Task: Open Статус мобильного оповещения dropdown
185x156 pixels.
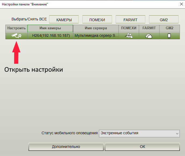Action: click(139, 133)
